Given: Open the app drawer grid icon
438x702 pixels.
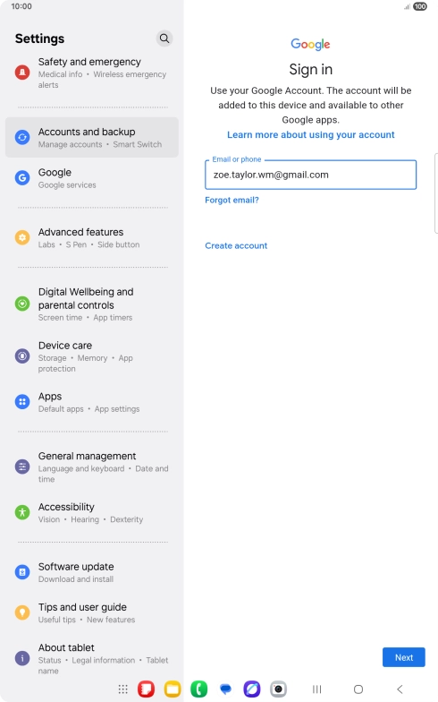Looking at the screenshot, I should click(x=123, y=689).
